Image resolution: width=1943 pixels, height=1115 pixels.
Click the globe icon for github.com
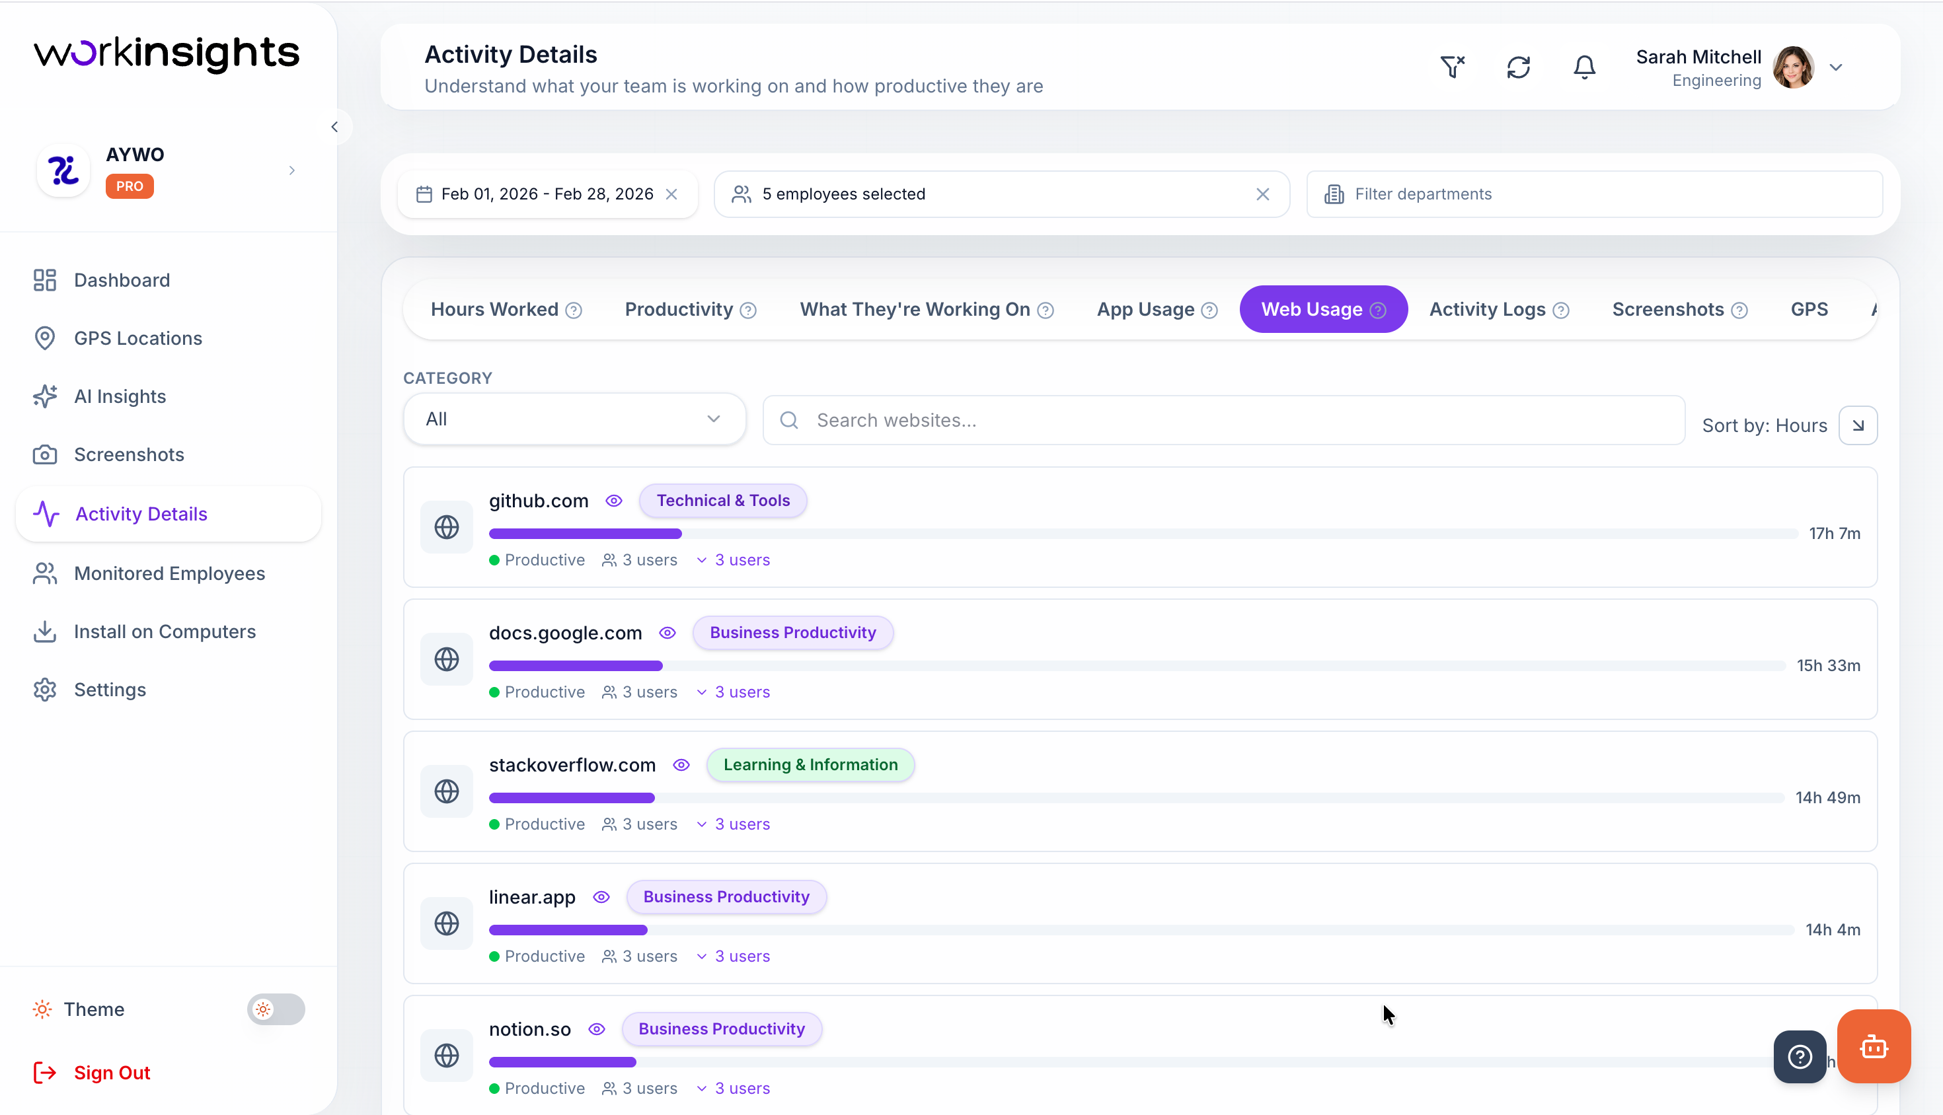447,527
